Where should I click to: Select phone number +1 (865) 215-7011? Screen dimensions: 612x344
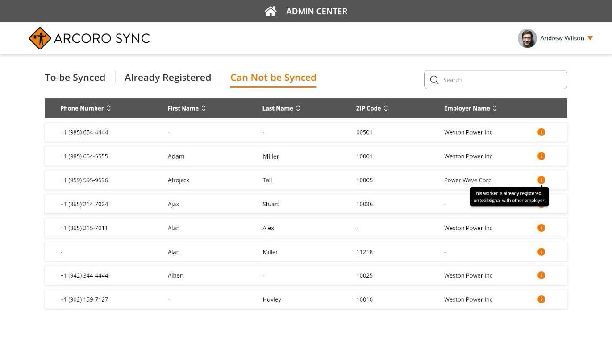[84, 228]
